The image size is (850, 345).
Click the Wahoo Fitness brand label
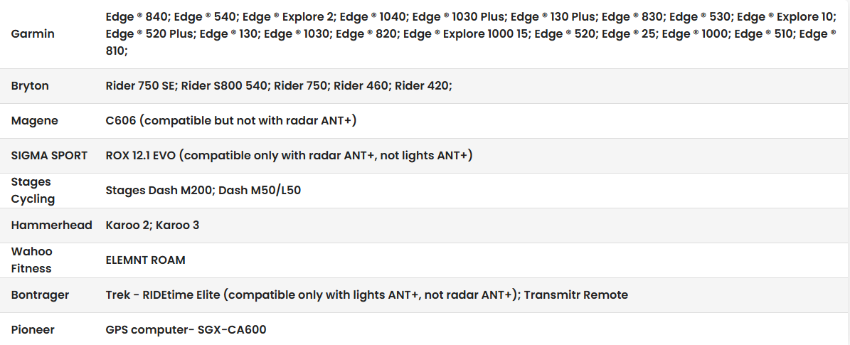pos(31,260)
